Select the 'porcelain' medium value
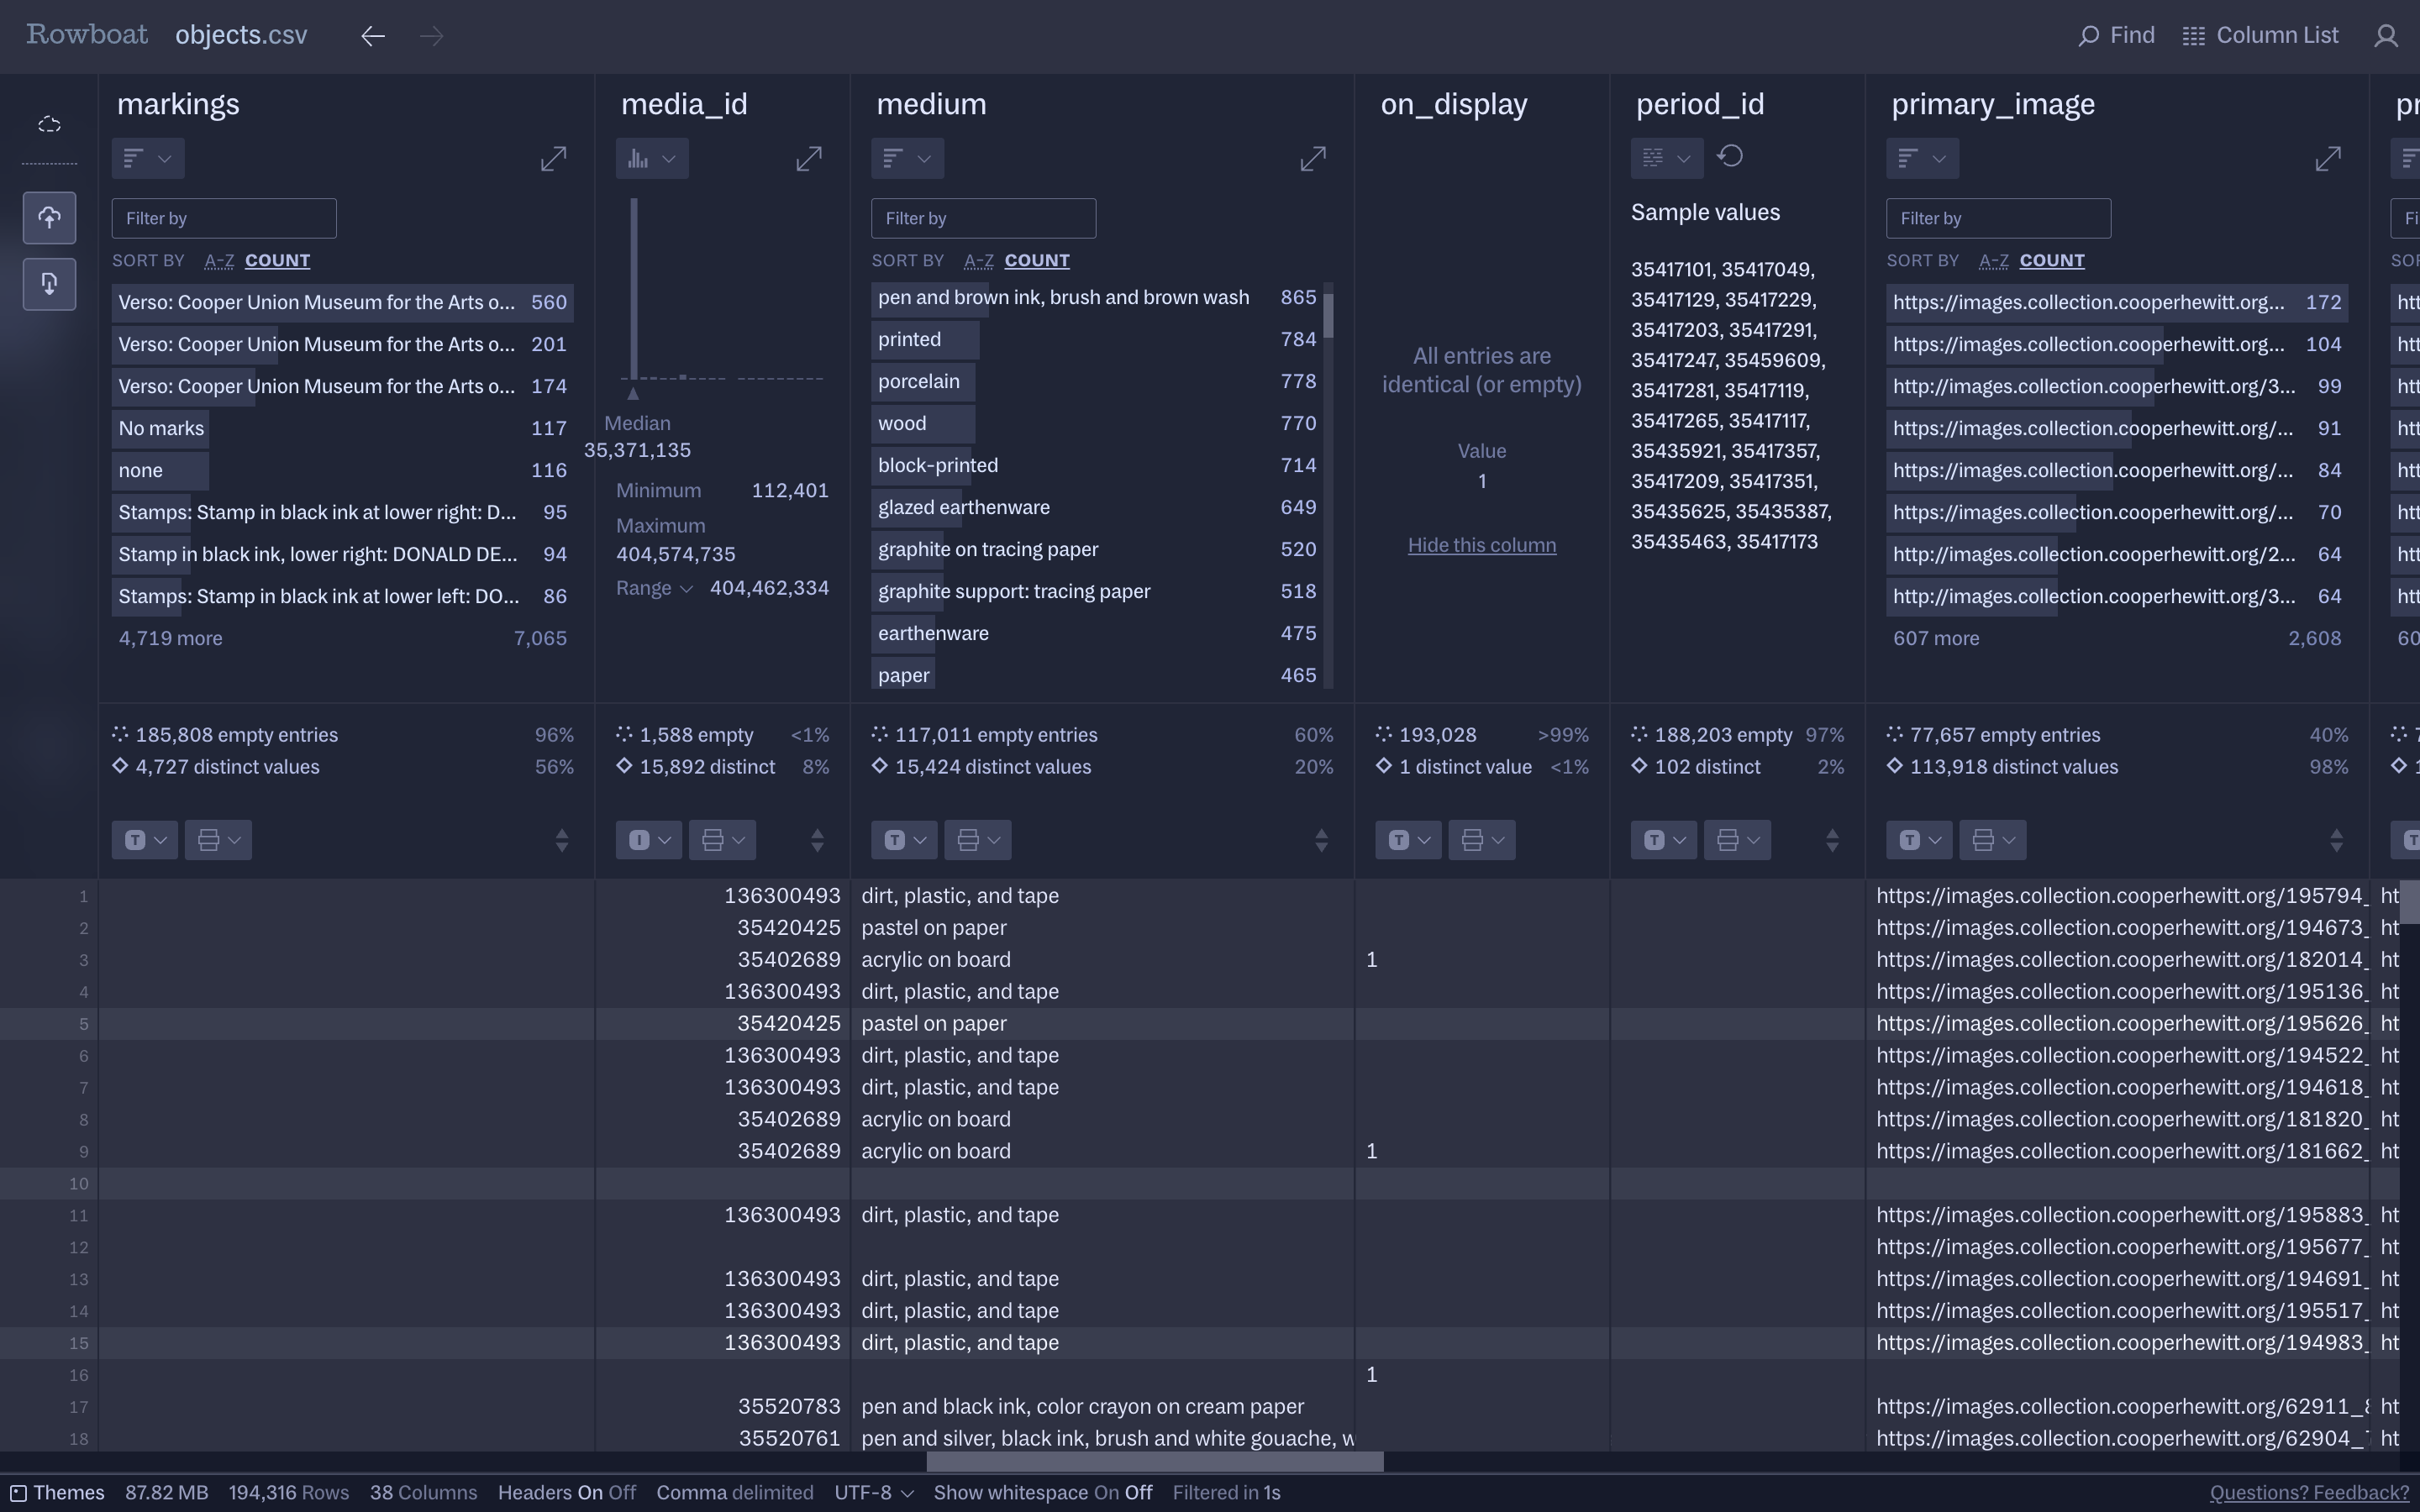The image size is (2420, 1512). click(x=918, y=382)
